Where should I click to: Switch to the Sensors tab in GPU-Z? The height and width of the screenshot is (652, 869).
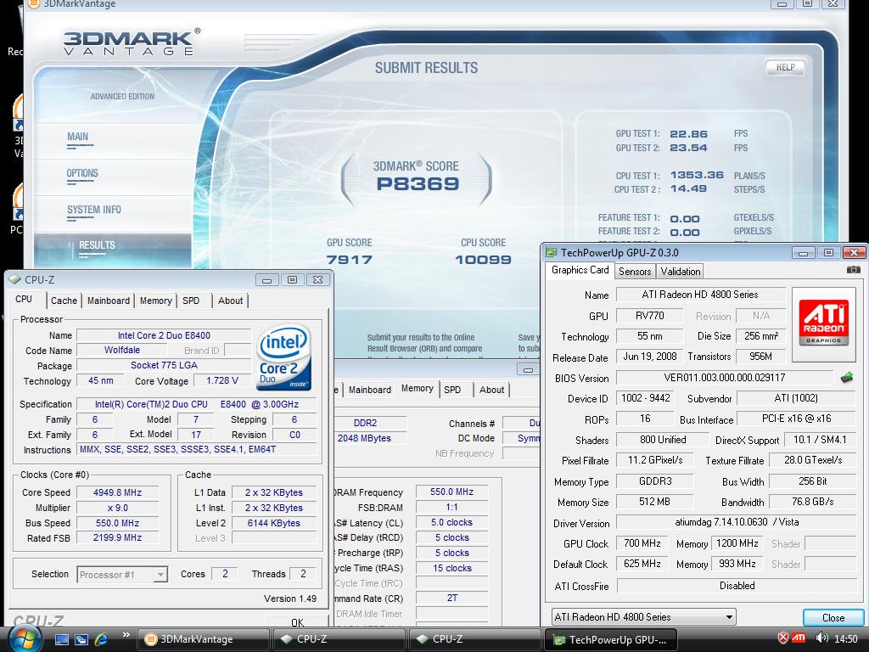pos(635,271)
